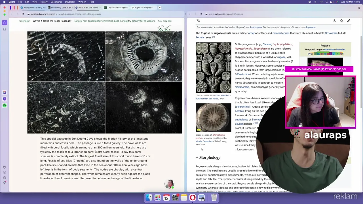Follow the Middle Devonian caption link
Viewport: 363px width, 204px height.
[204, 141]
